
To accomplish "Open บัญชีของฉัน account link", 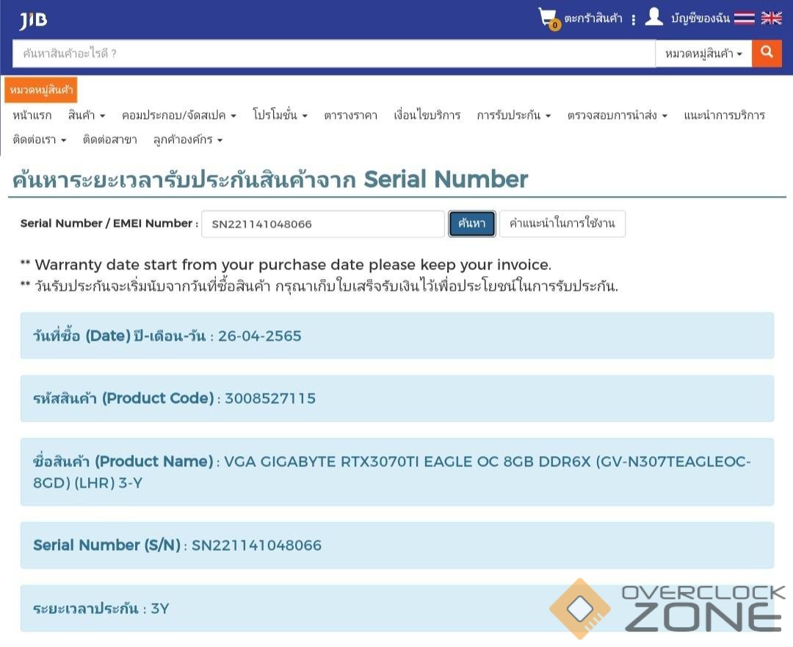I will (x=700, y=18).
